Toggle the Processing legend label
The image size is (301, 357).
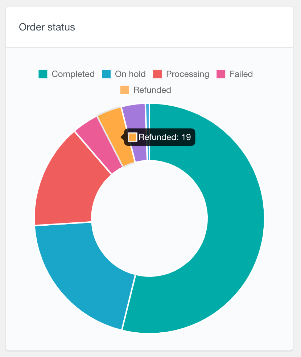187,74
